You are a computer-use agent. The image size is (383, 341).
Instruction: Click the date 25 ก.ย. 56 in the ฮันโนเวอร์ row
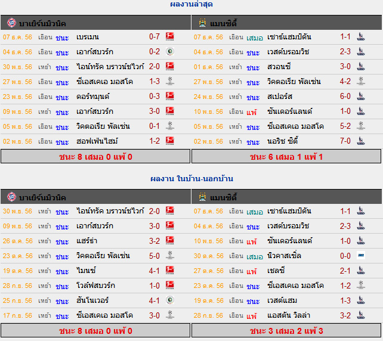click(x=17, y=300)
